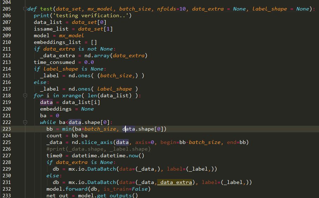The image size is (319, 198).
Task: Click slice_axis on line 225
Action: tap(97, 143)
